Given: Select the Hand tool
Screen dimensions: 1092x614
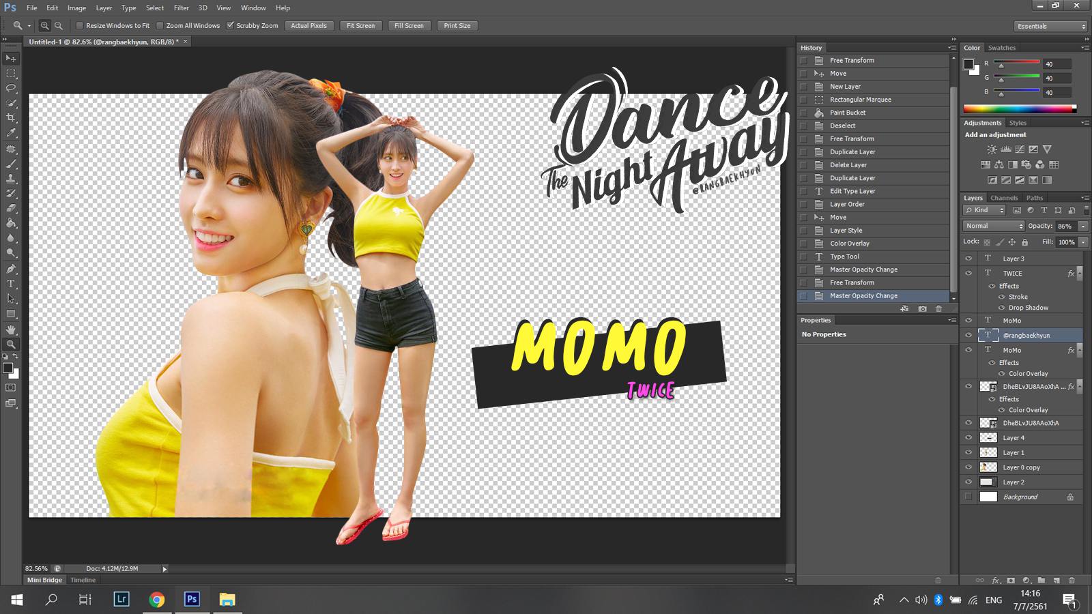Looking at the screenshot, I should [11, 330].
